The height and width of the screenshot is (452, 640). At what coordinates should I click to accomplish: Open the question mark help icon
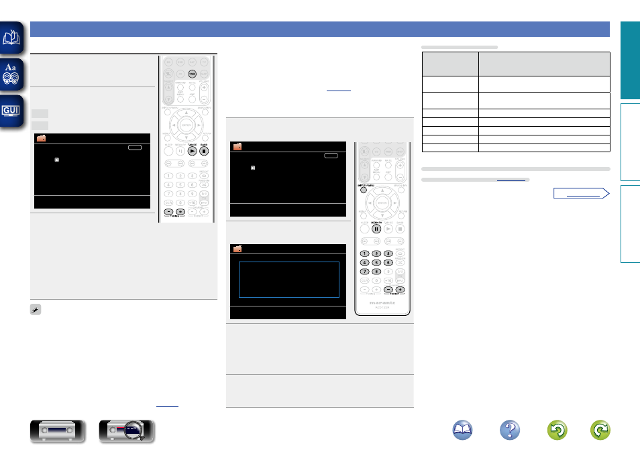pos(510,430)
